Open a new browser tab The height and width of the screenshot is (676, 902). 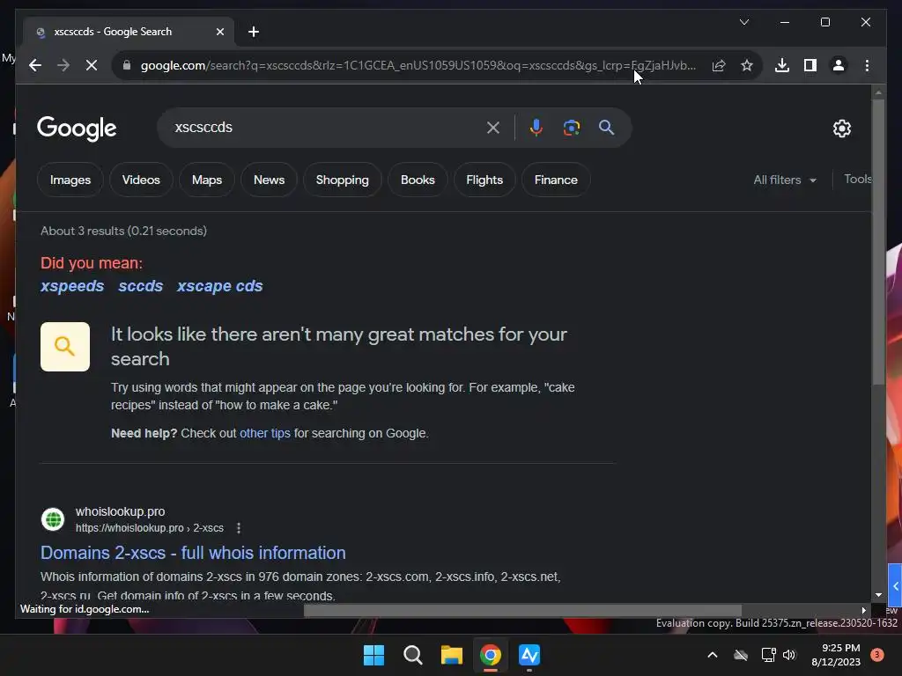tap(254, 32)
